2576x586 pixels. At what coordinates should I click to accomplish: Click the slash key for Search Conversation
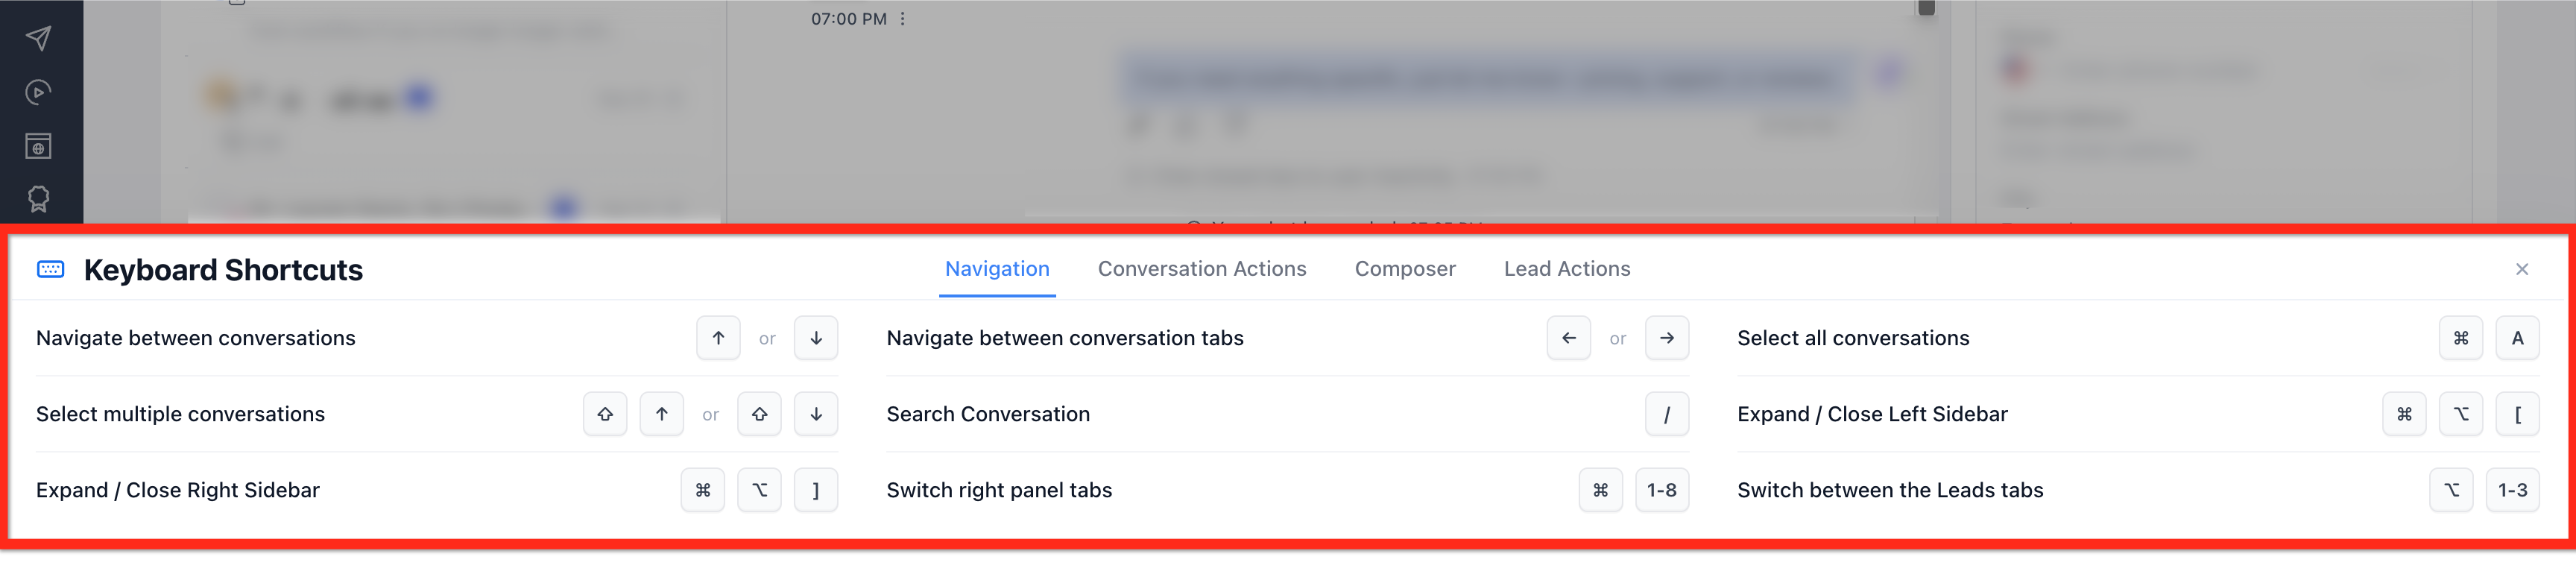1667,414
